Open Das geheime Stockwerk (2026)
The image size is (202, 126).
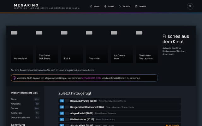point(87,107)
